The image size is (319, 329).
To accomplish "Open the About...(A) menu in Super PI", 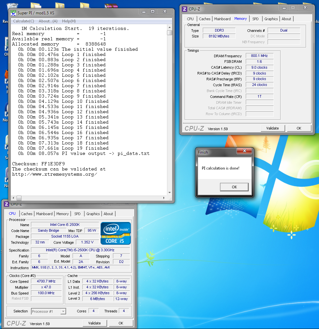I will click(48, 21).
